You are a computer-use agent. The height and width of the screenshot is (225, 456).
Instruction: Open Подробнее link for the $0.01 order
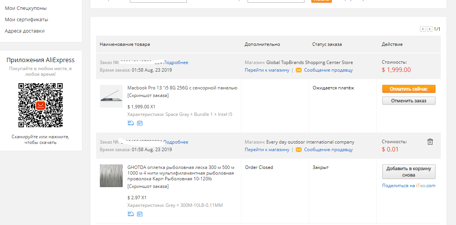click(176, 142)
